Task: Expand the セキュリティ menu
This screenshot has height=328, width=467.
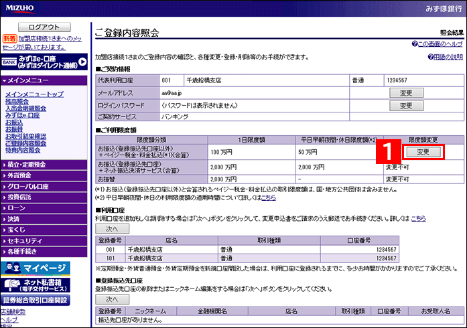Action: tap(44, 241)
